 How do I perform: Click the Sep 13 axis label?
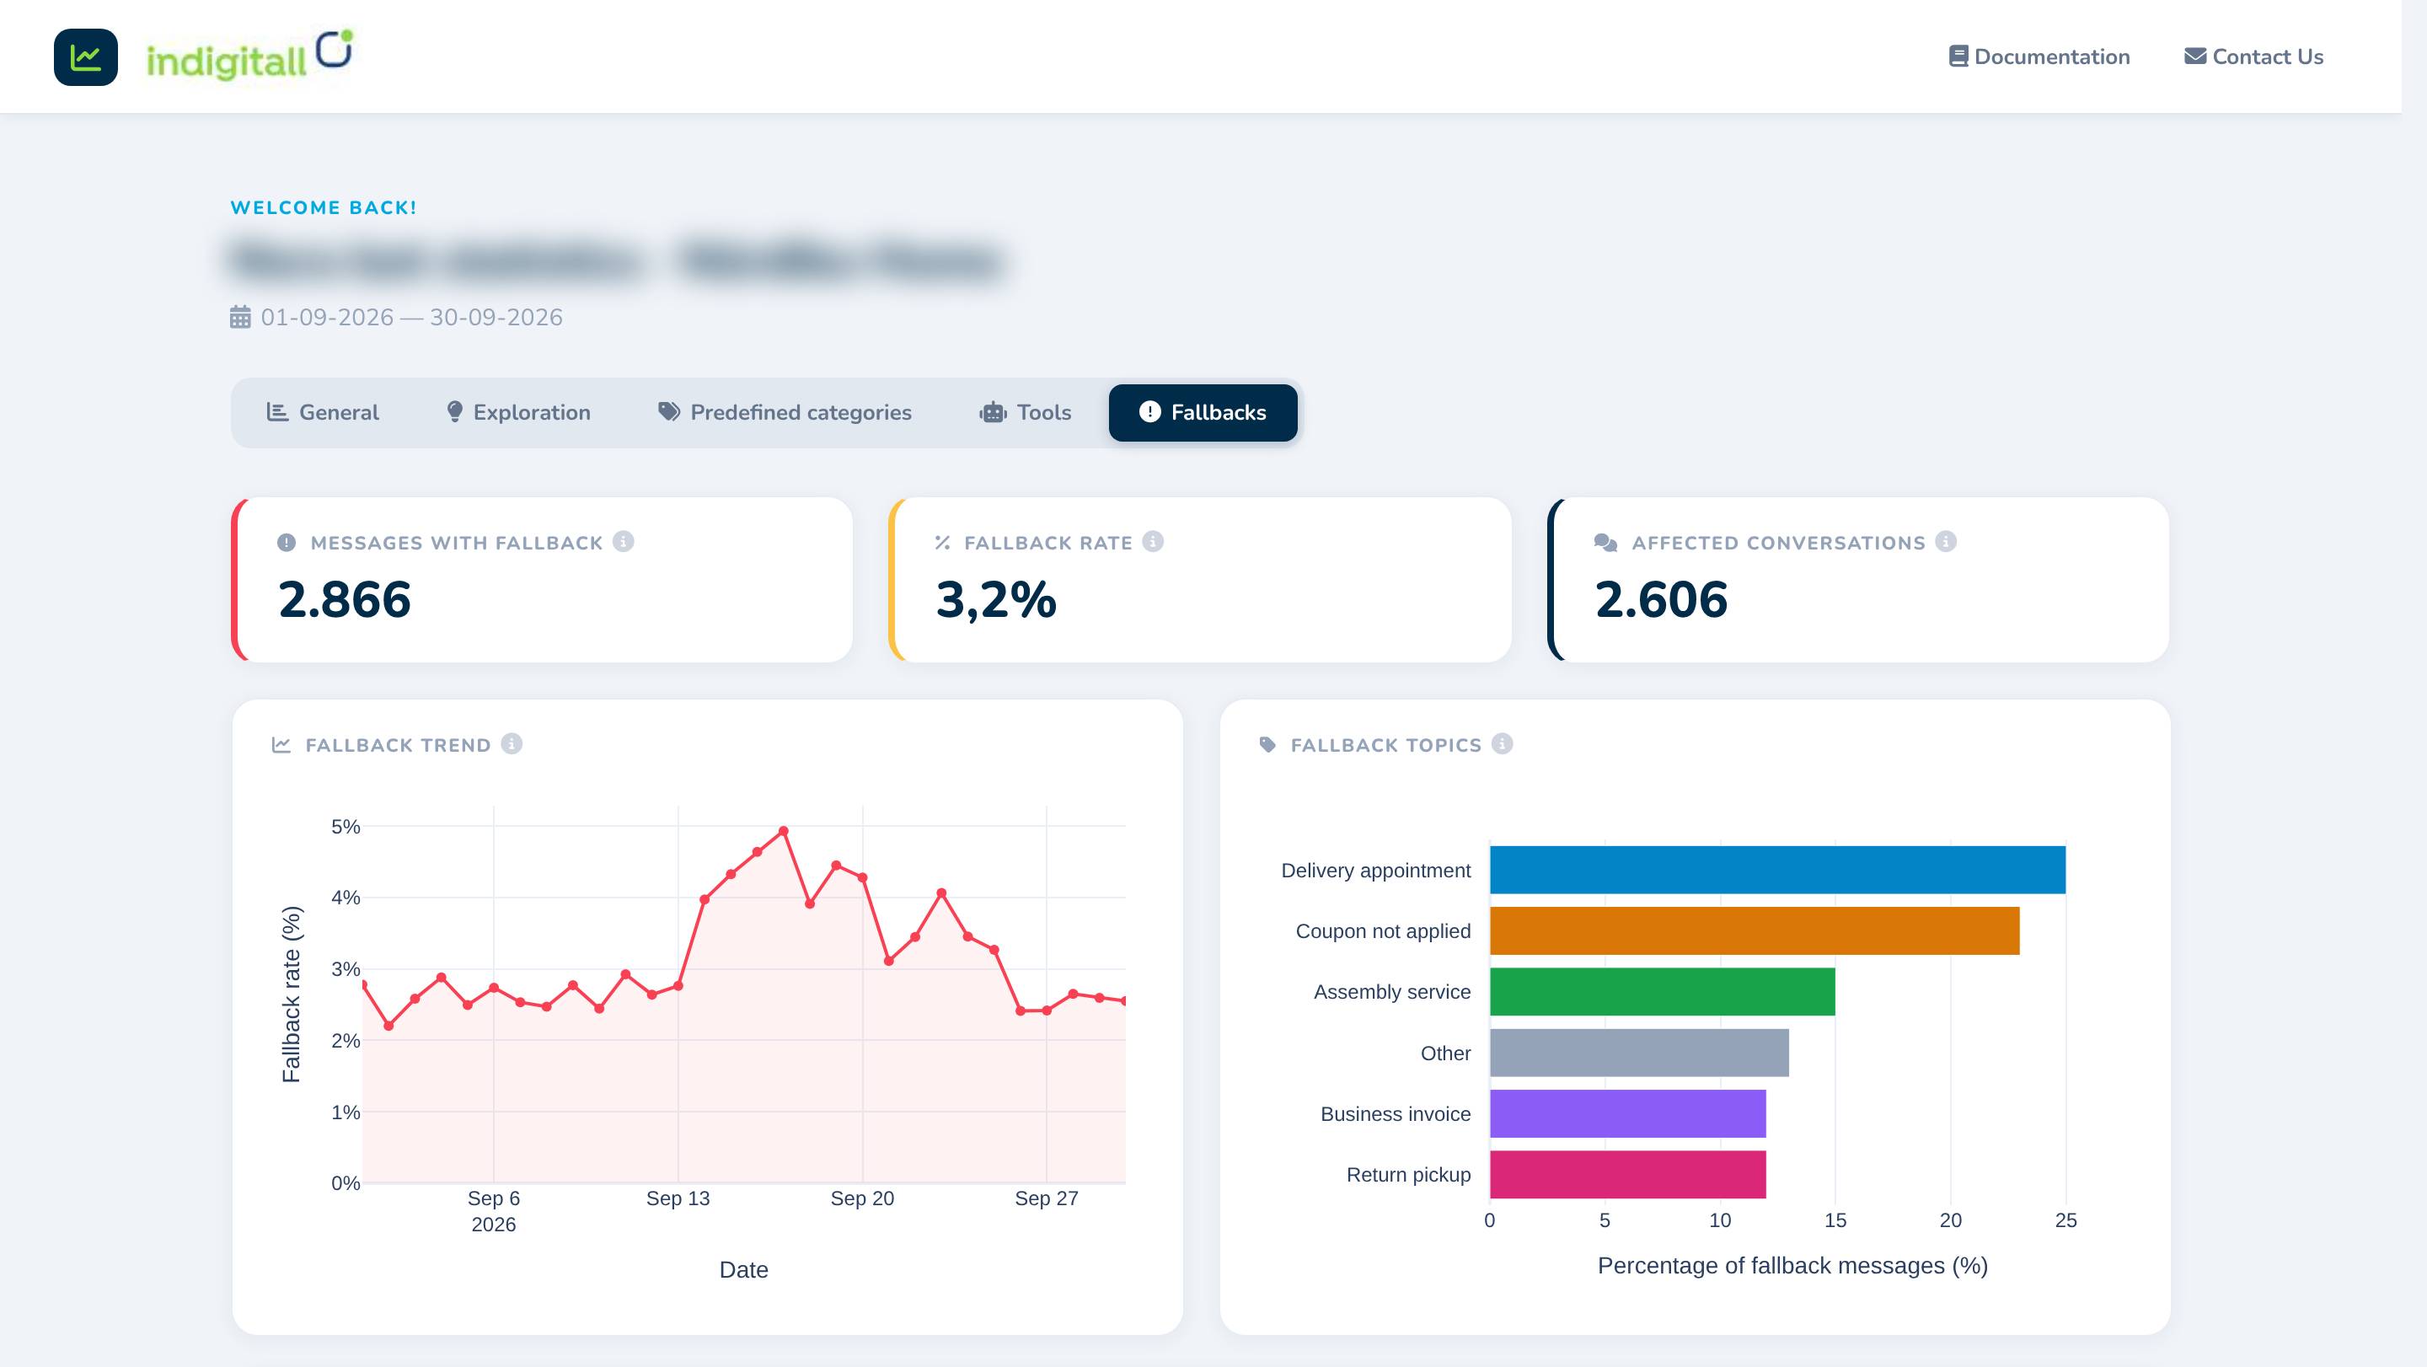click(678, 1198)
